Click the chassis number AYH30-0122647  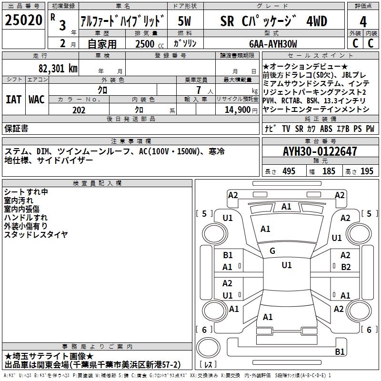click(x=320, y=152)
